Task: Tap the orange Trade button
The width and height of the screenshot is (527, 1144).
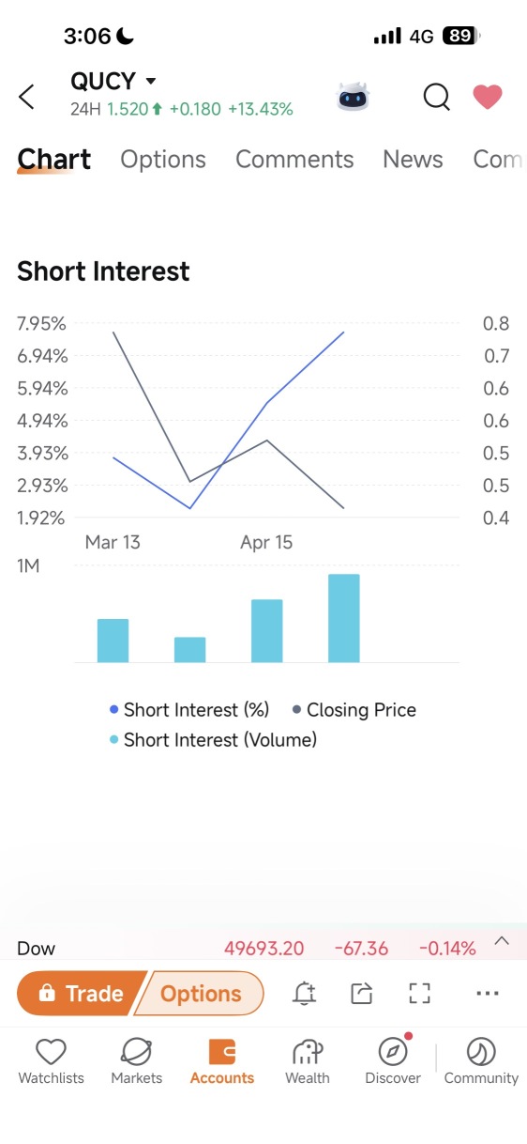Action: (79, 994)
